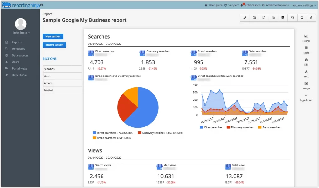This screenshot has width=319, height=188.
Task: Click the Brand searches legend label under area chart
Action: point(271,127)
